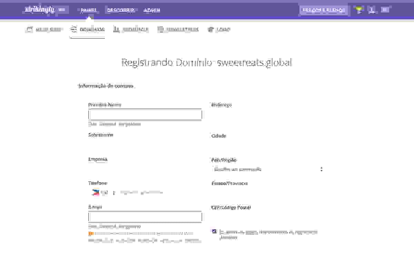Focus the Primeiro Nome input field

click(145, 115)
